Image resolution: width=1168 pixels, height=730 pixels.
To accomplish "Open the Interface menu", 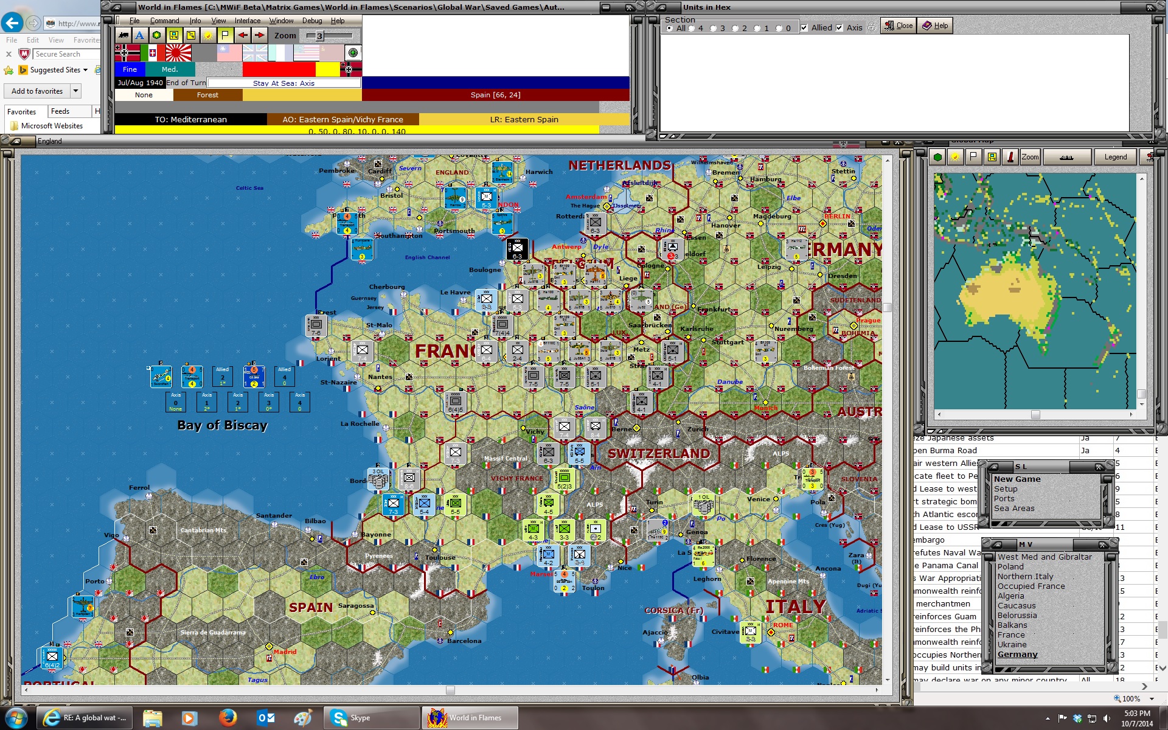I will point(248,21).
